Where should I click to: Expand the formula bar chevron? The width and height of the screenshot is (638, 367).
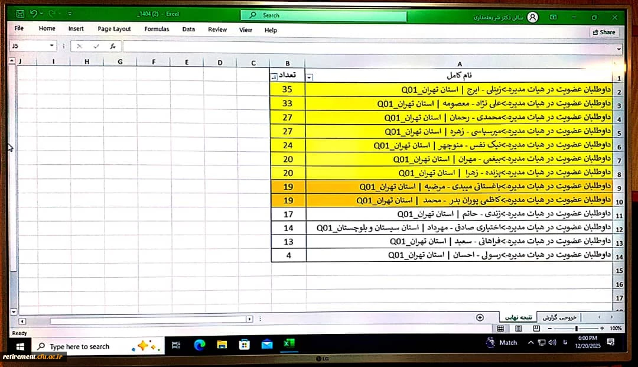619,48
